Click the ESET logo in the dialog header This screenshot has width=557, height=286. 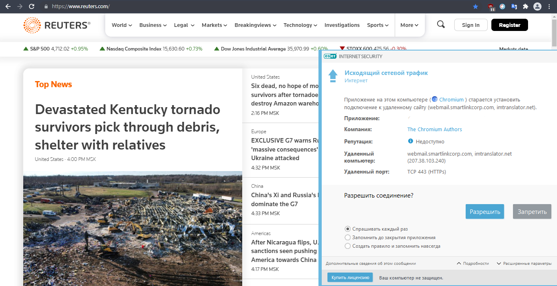pos(330,56)
